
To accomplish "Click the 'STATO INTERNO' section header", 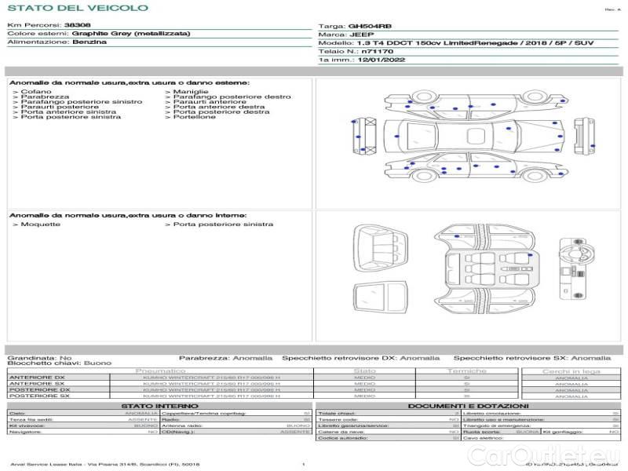I will [x=160, y=406].
